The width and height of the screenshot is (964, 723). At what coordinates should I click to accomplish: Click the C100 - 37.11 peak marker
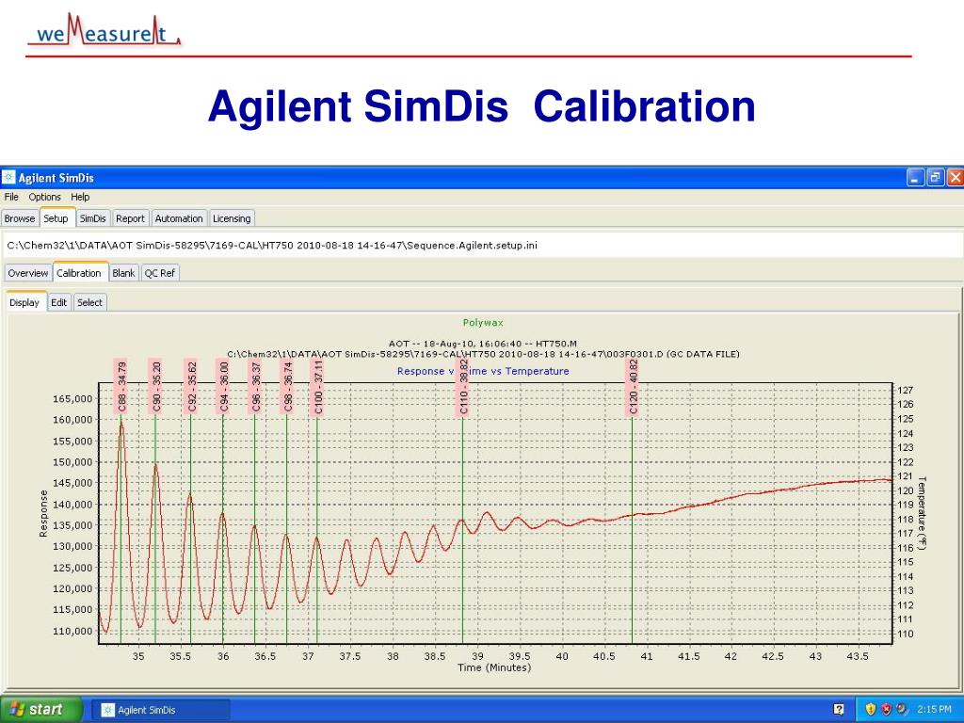coord(317,387)
